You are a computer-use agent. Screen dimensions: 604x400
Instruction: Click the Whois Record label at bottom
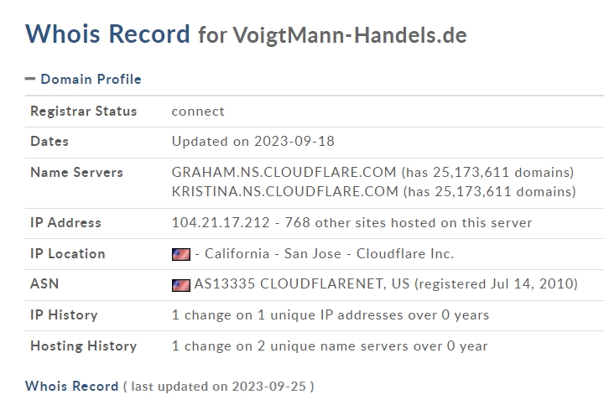tap(71, 386)
